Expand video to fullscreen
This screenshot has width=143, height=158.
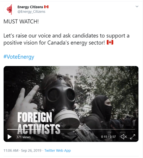pos(133,137)
